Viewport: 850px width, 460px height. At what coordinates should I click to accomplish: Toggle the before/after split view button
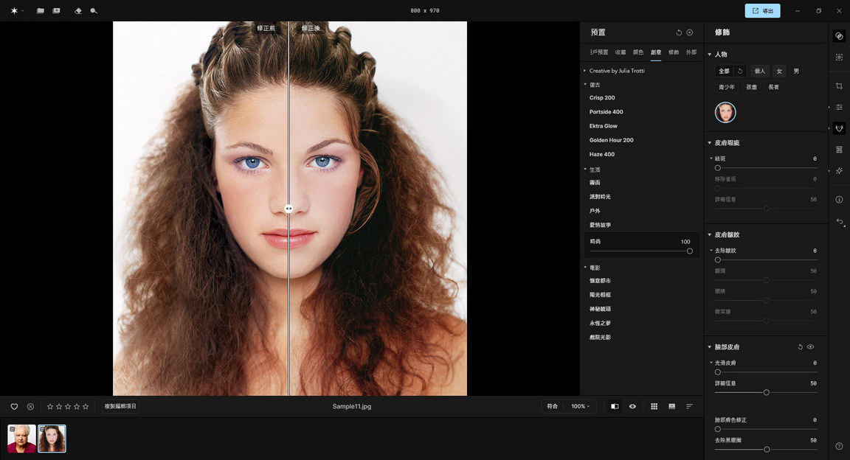point(615,406)
